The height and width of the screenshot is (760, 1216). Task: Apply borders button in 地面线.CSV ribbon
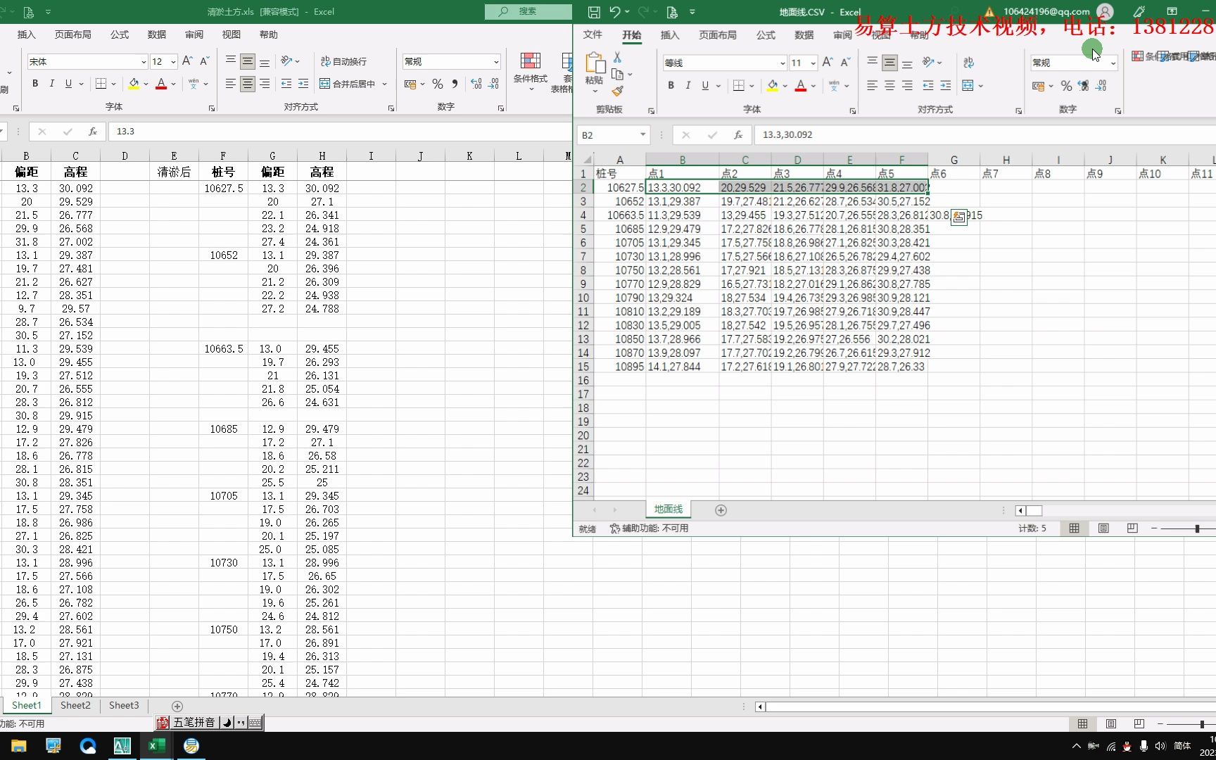(738, 85)
